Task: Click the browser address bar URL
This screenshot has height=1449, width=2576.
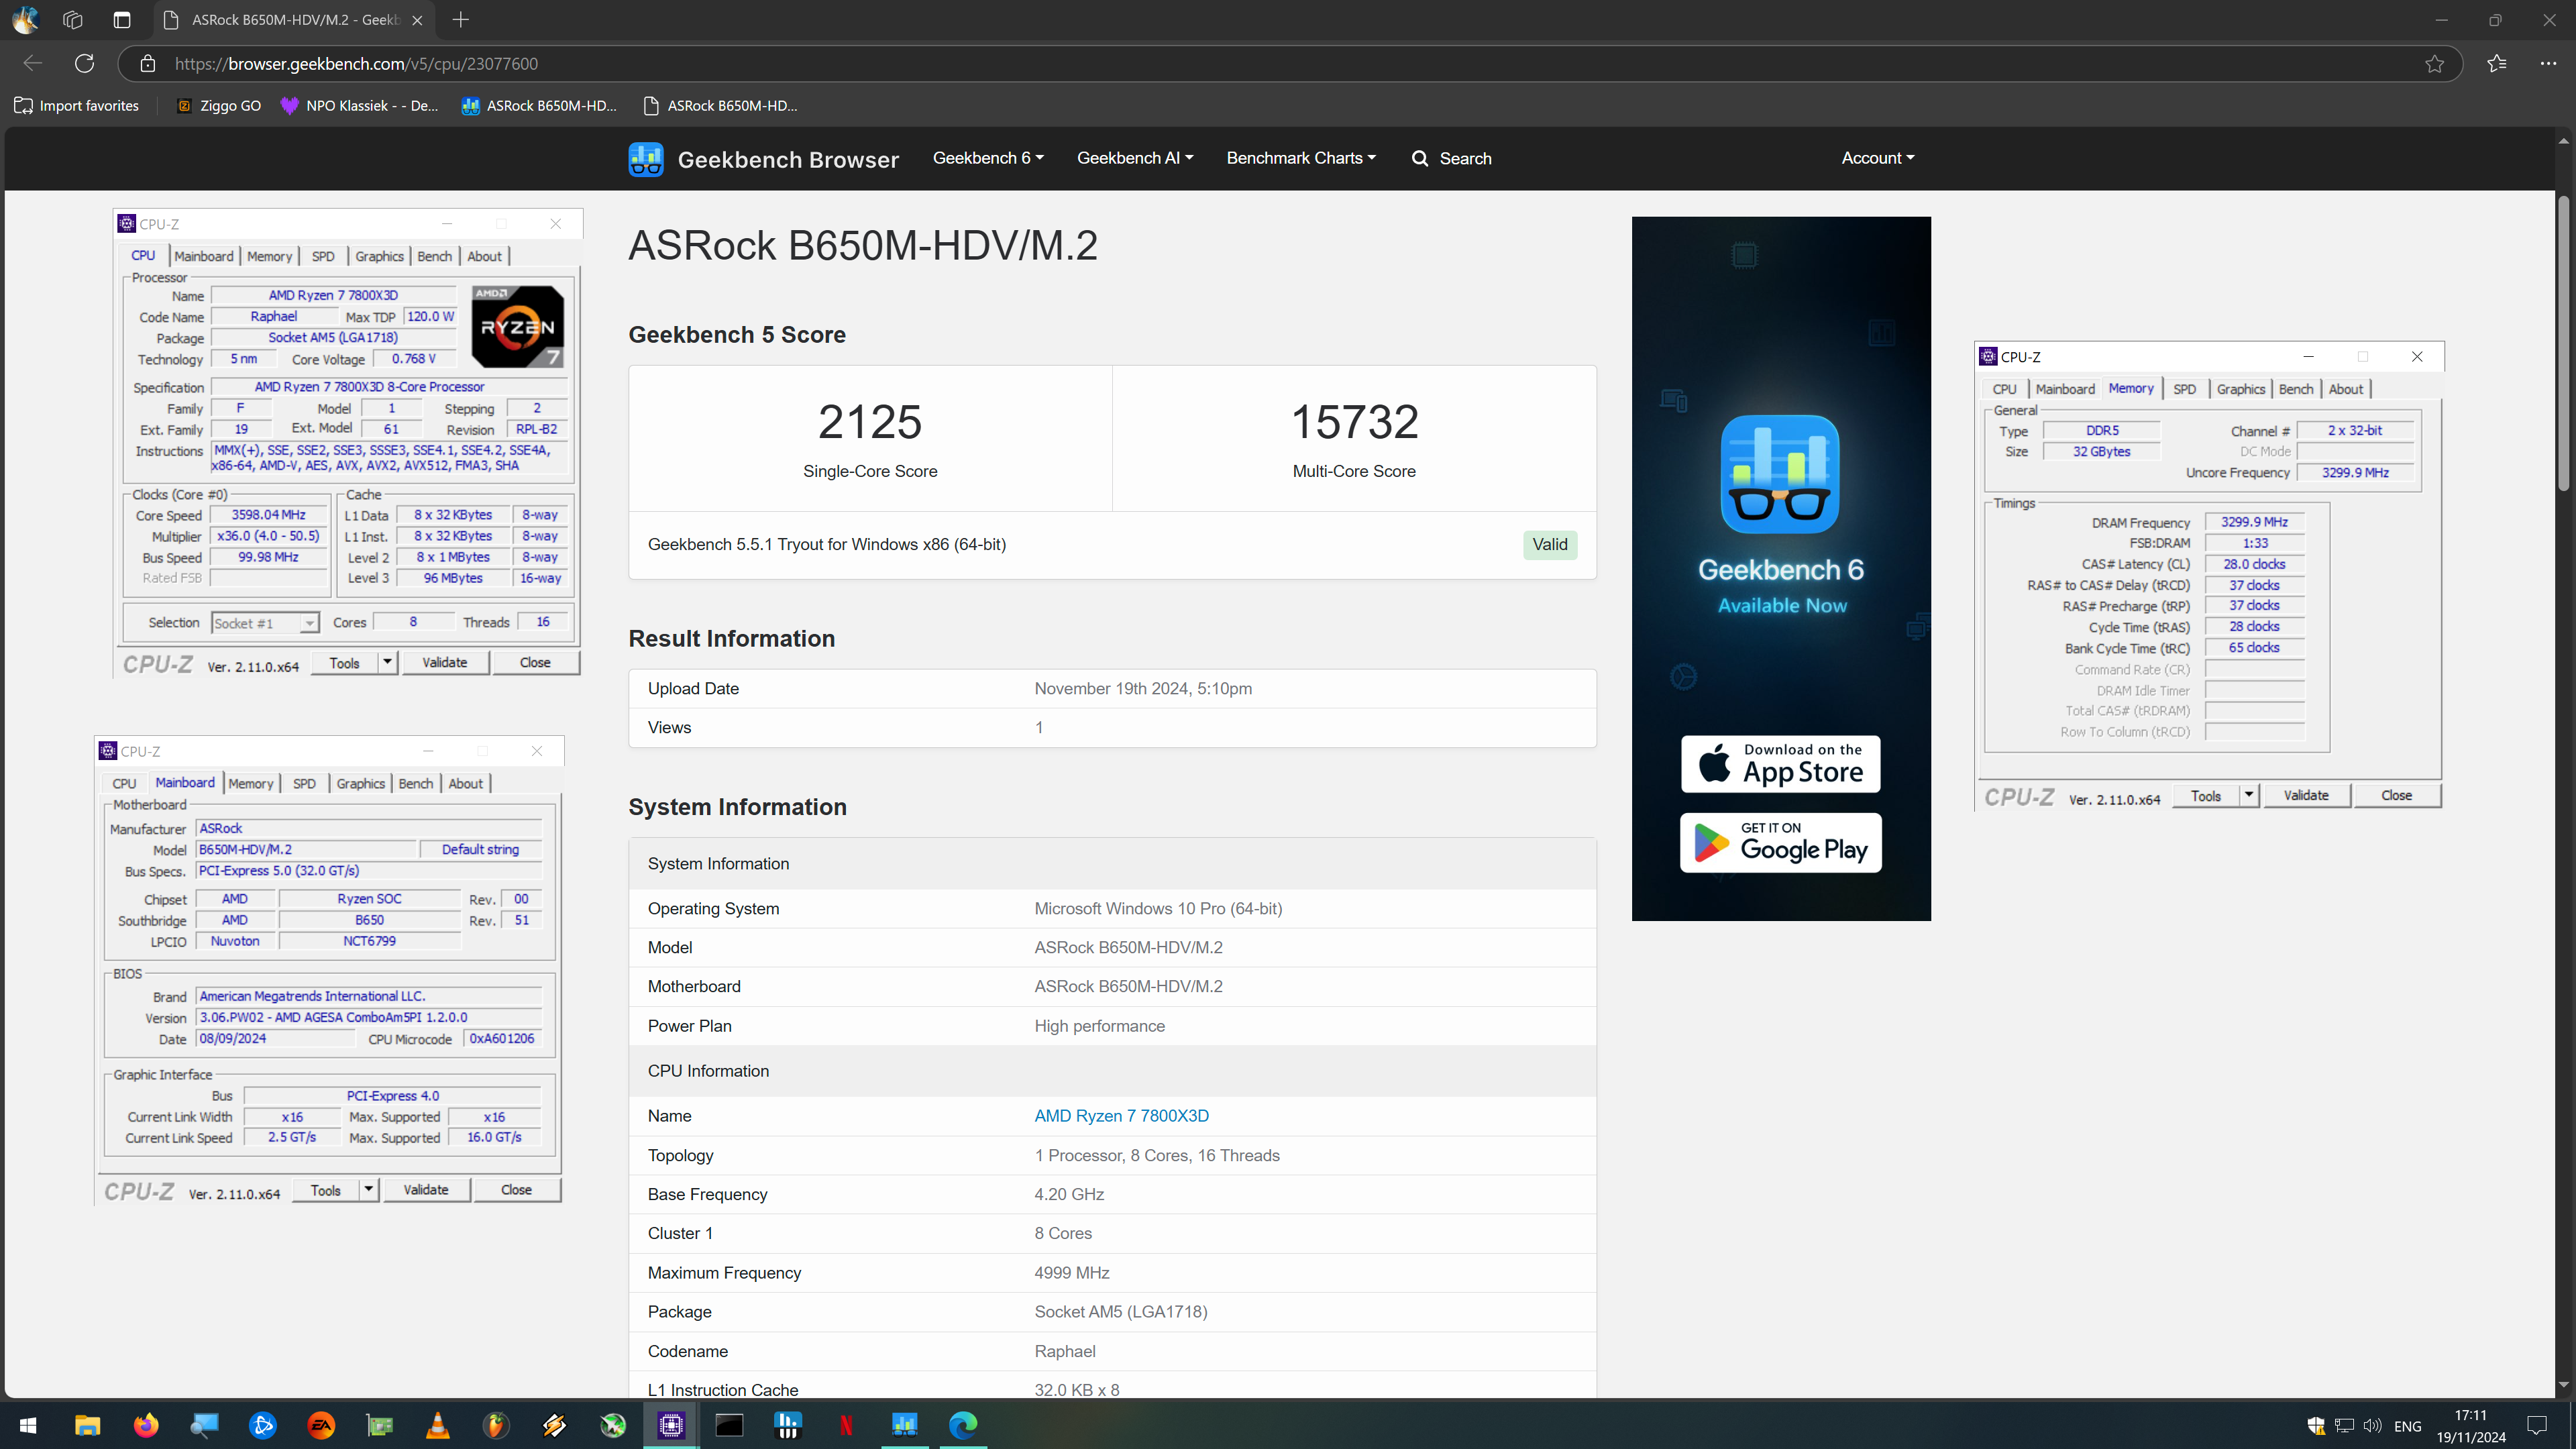Action: [x=356, y=64]
